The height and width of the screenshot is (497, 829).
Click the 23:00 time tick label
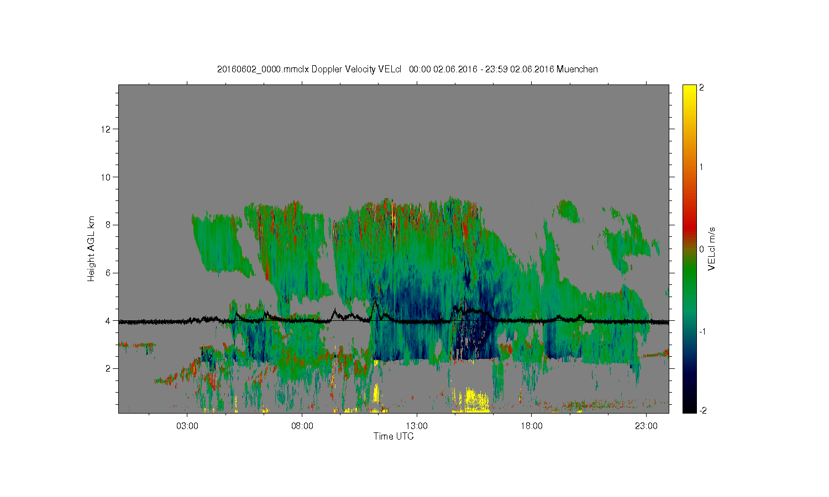point(646,426)
